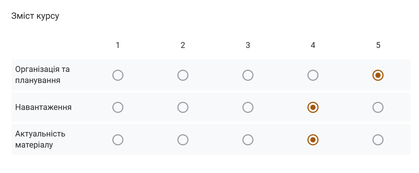Rate Організація та планування as 1
This screenshot has width=419, height=173.
coord(118,75)
